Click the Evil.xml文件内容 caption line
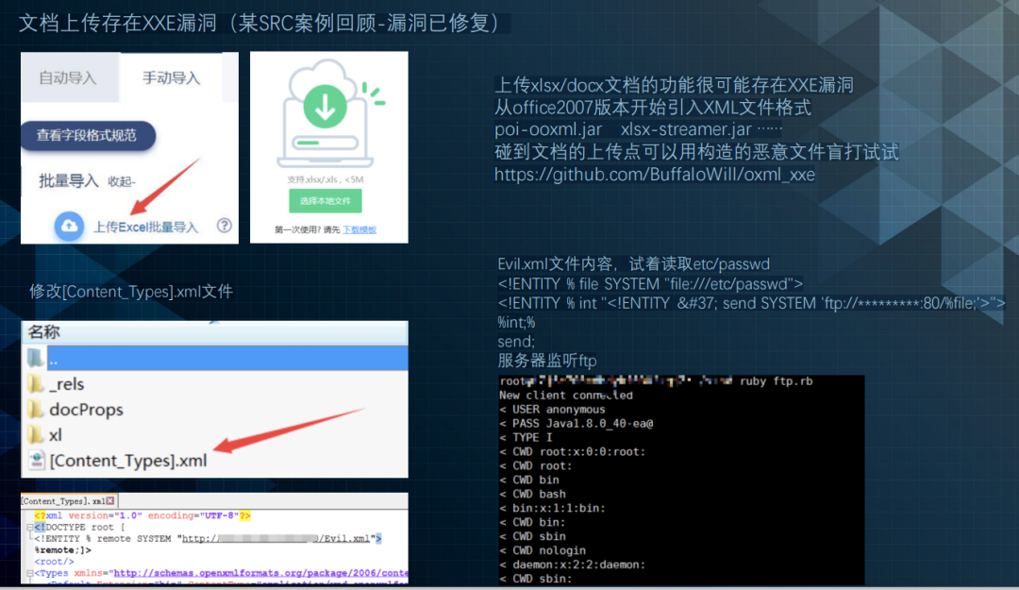Screen dimensions: 1019x590 tap(634, 264)
